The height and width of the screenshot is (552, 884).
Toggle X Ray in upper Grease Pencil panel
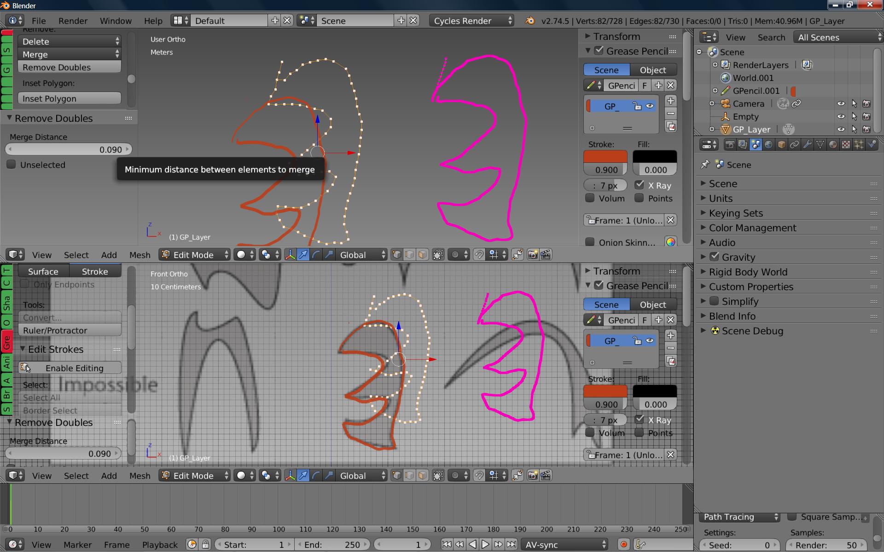coord(640,185)
